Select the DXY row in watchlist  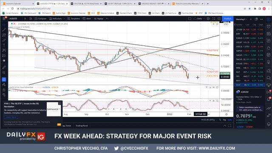249,34
